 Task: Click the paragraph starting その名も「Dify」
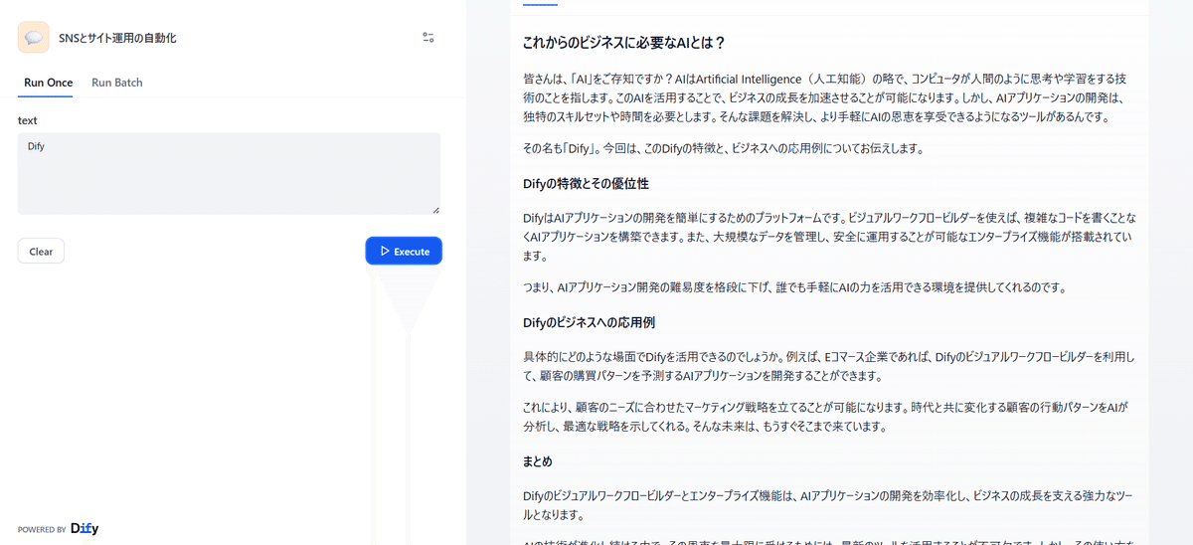click(724, 149)
